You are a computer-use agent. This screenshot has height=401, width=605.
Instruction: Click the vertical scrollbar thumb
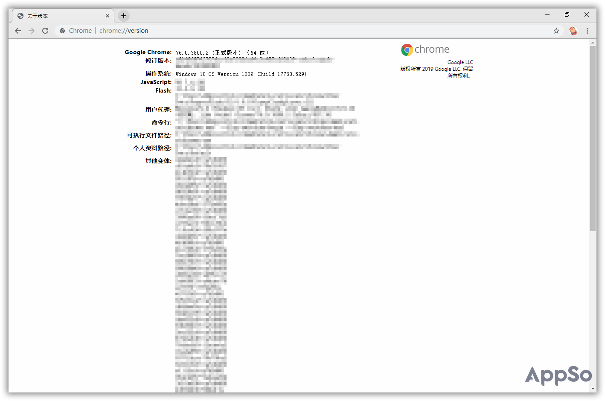(x=593, y=139)
